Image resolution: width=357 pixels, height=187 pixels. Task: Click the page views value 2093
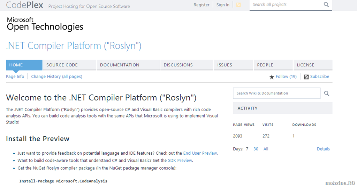click(x=237, y=136)
